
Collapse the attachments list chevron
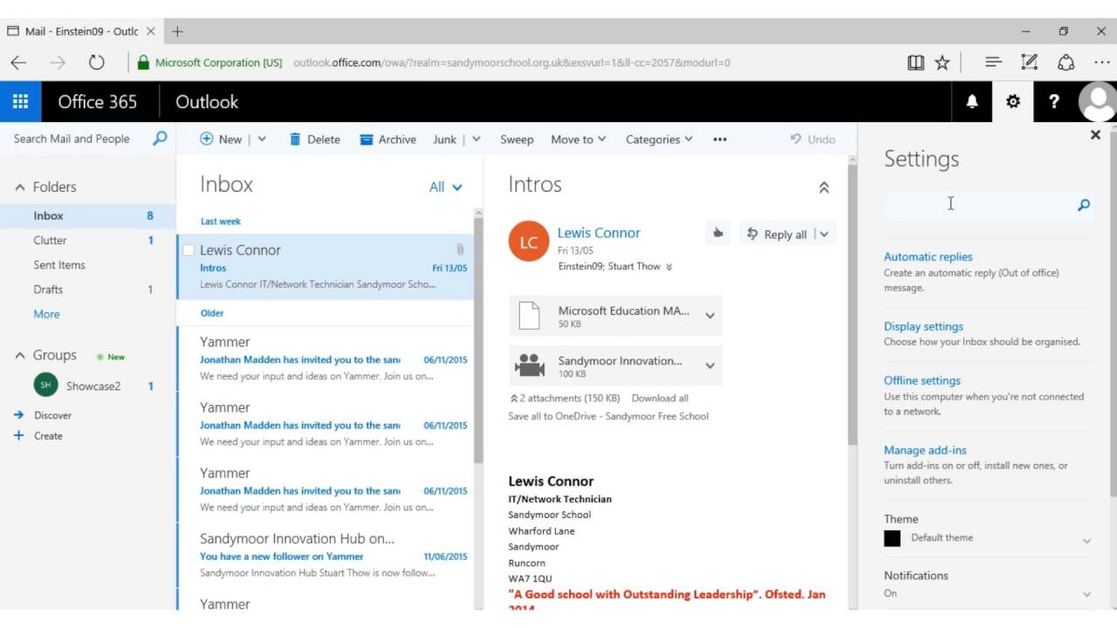pos(513,399)
